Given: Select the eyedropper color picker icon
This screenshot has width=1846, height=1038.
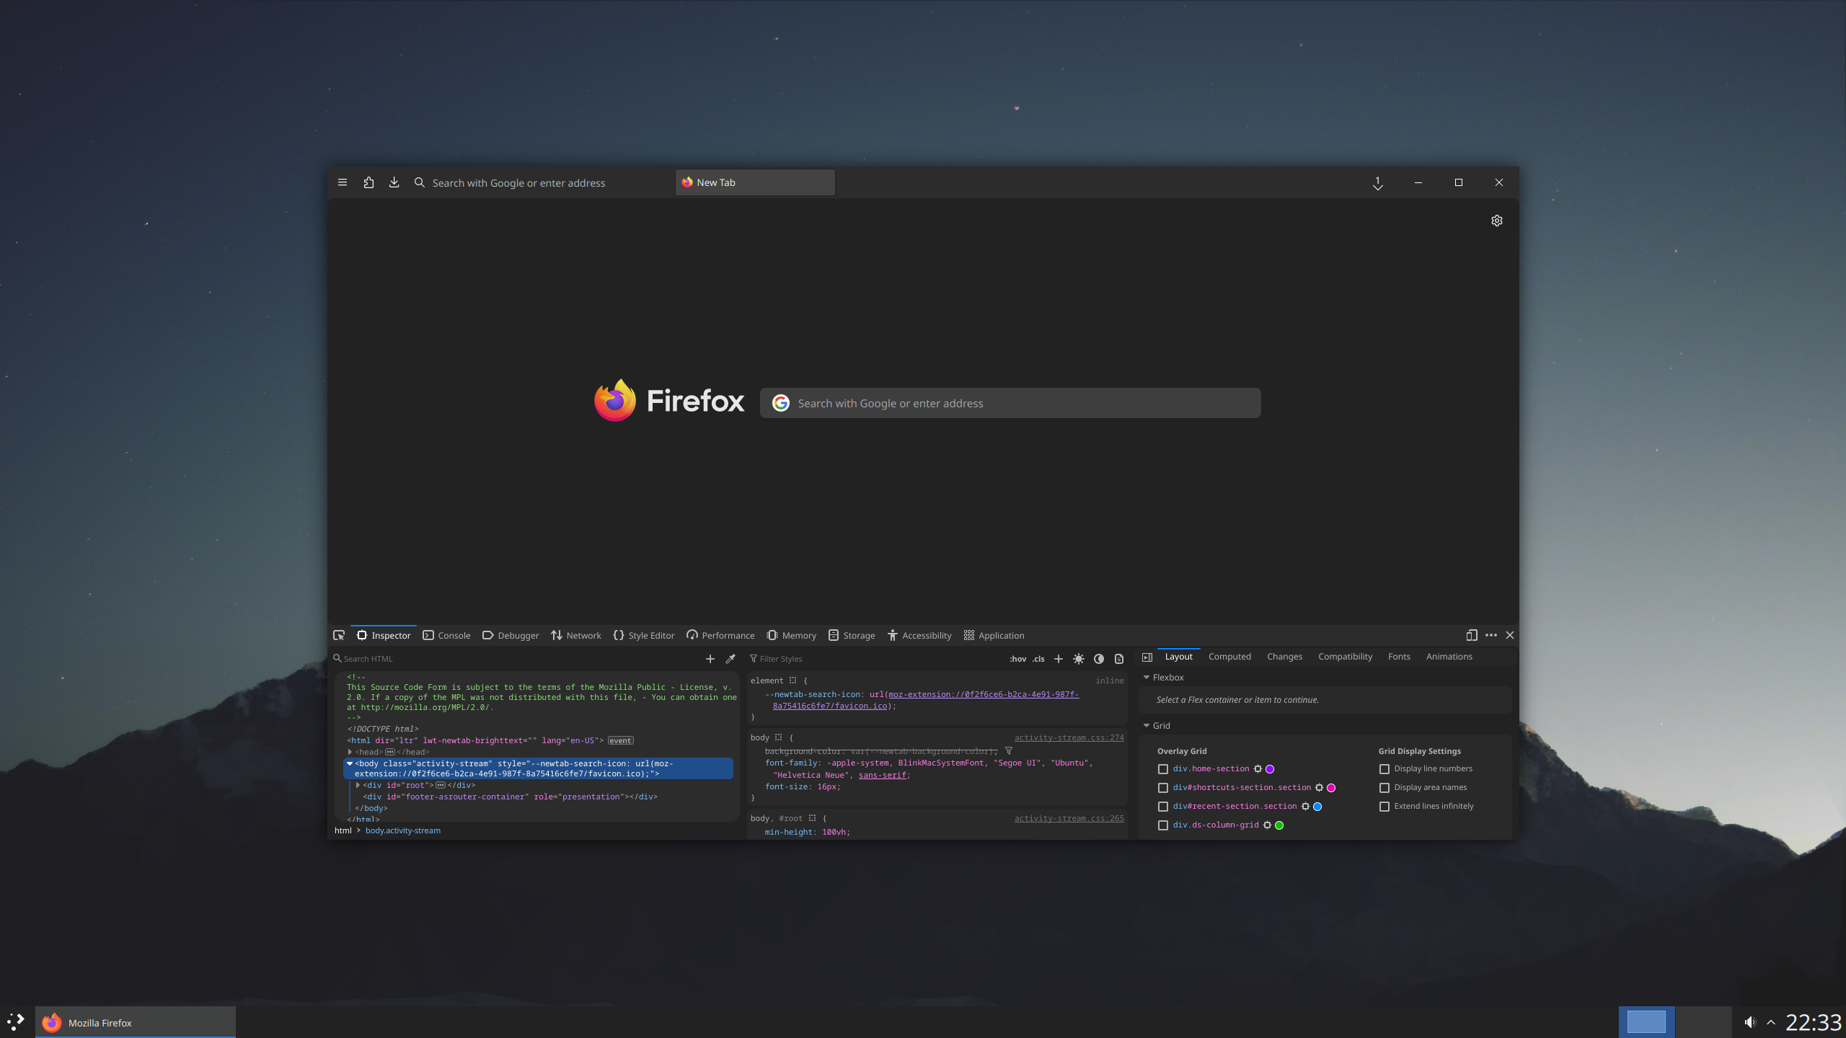Looking at the screenshot, I should click(730, 658).
